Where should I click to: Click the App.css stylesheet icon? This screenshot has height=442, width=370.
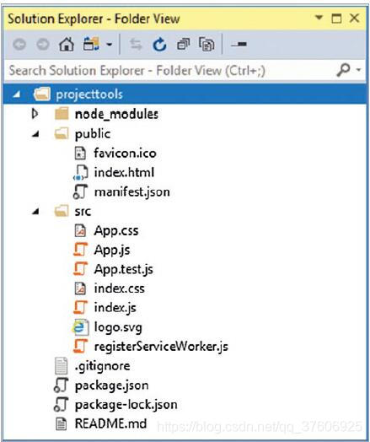[x=80, y=230]
